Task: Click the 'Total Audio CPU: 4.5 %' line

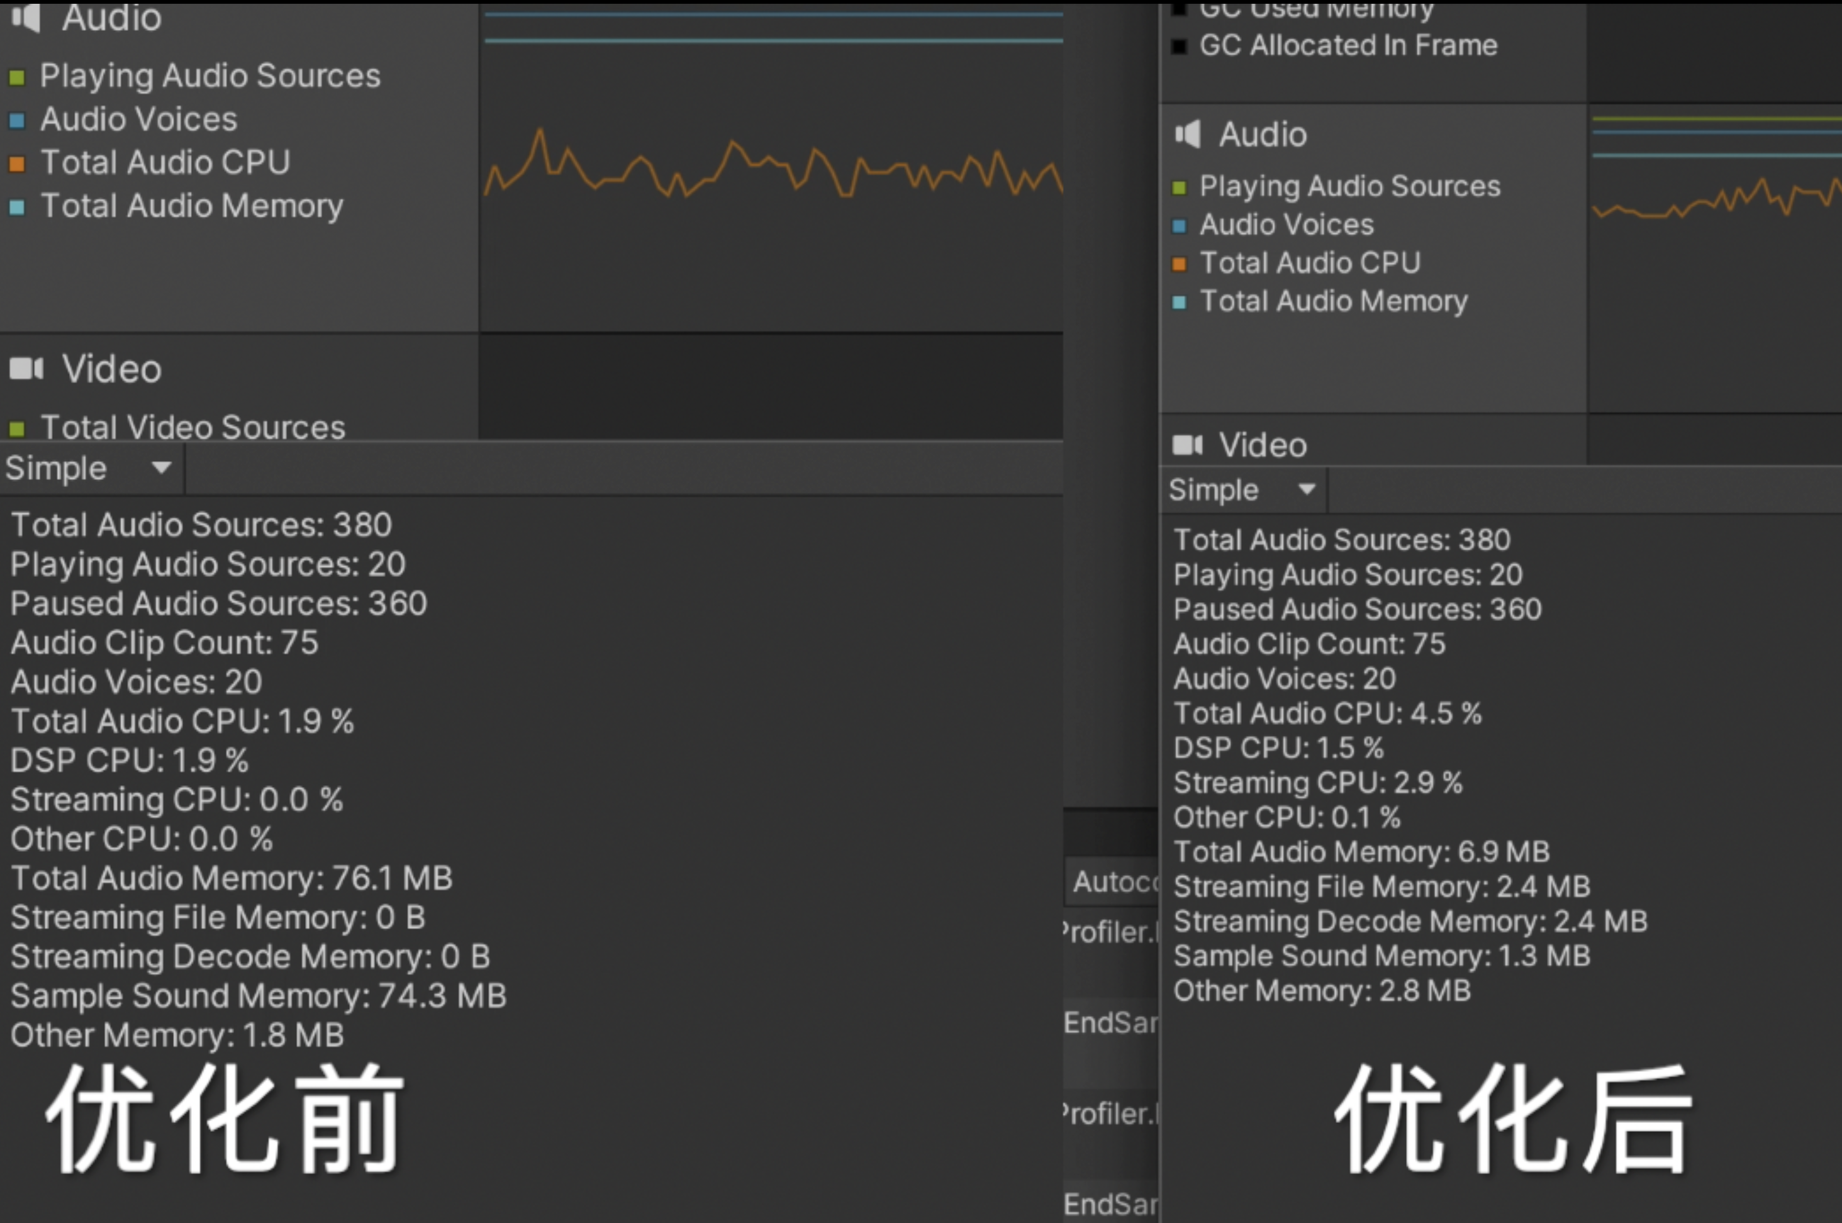Action: pyautogui.click(x=1328, y=713)
